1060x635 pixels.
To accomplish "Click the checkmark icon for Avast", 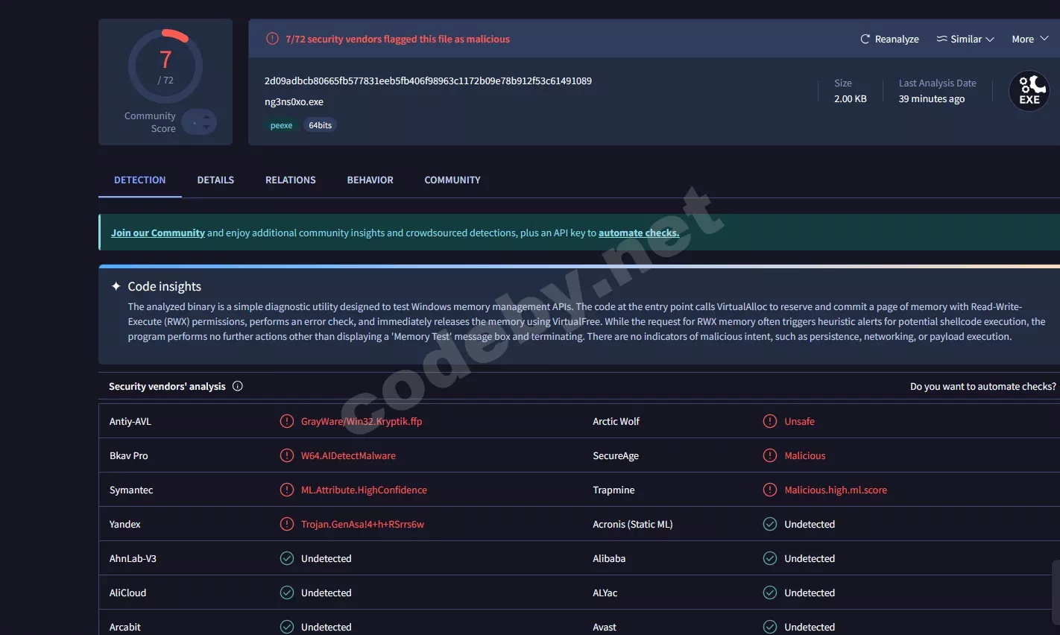I will point(770,627).
